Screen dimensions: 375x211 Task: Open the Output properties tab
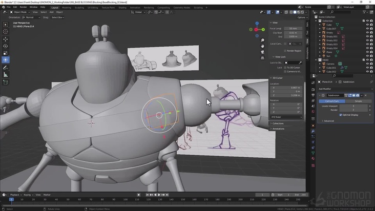[313, 95]
